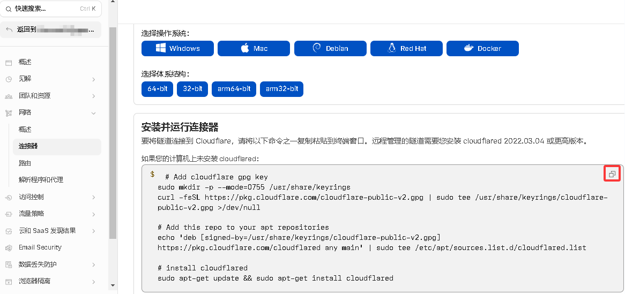The width and height of the screenshot is (625, 294).
Task: Click the 见解 clock icon
Action: tap(9, 79)
